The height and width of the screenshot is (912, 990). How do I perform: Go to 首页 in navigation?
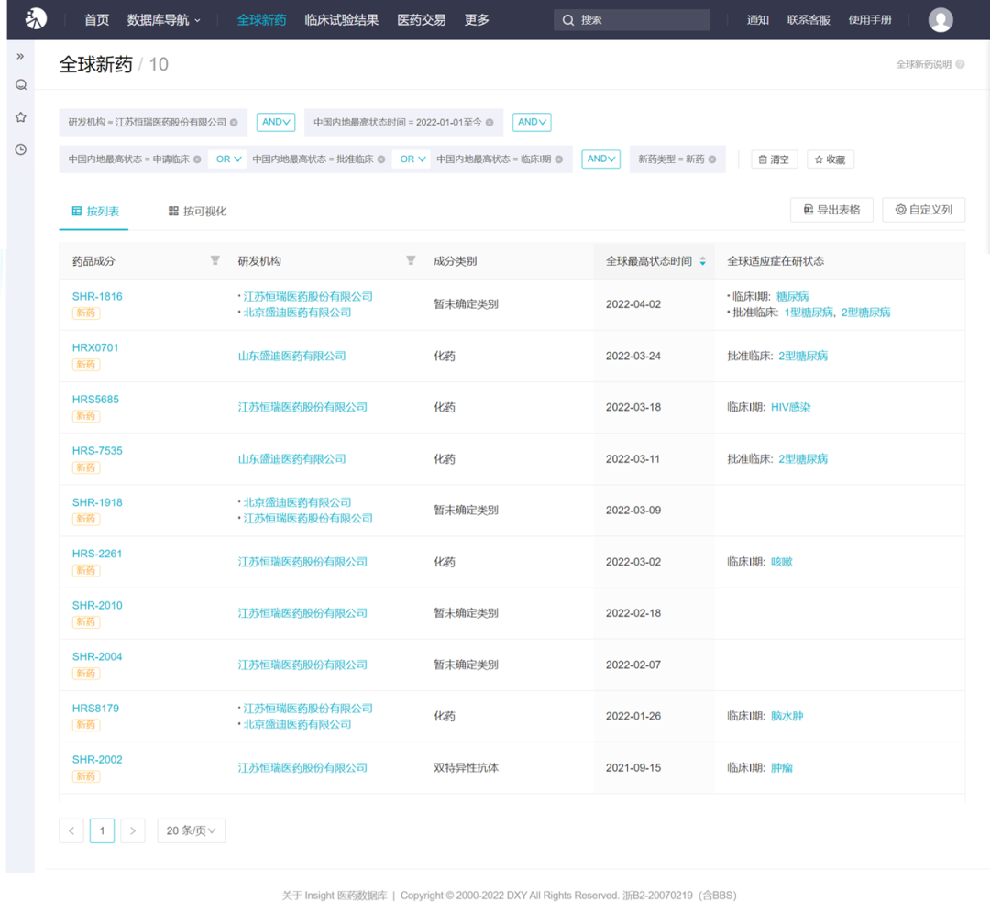pyautogui.click(x=96, y=20)
